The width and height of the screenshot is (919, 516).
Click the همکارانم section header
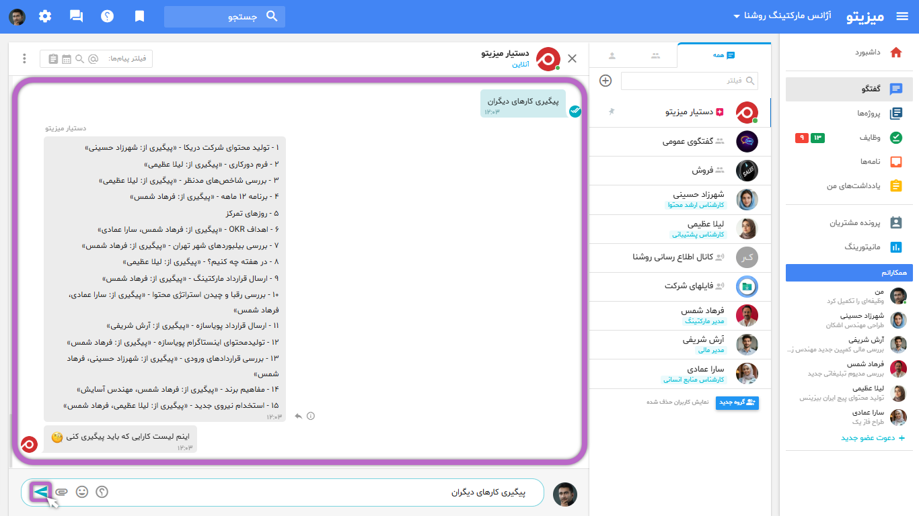(x=849, y=273)
